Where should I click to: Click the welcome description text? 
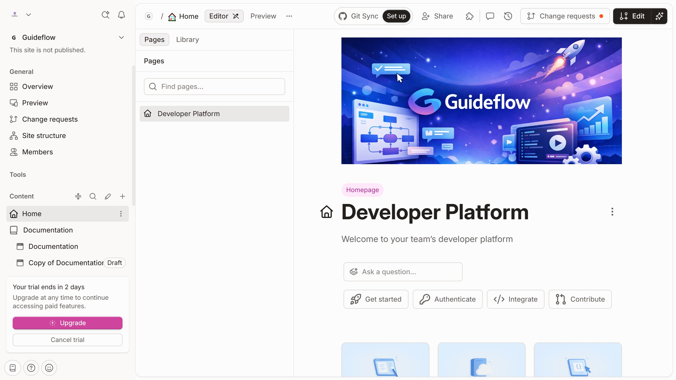(427, 239)
